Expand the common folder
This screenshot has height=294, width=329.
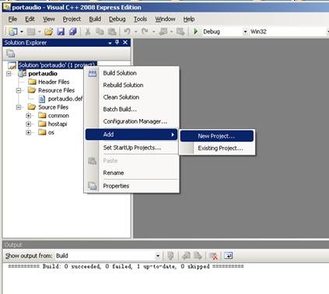click(x=29, y=116)
